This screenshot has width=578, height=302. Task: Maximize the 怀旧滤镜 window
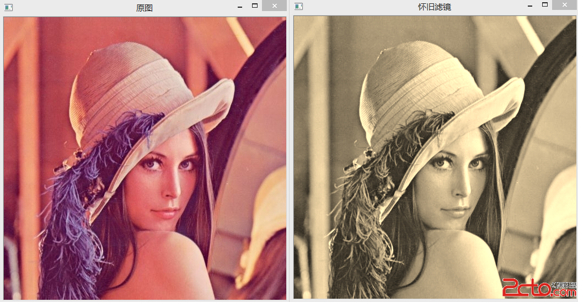pyautogui.click(x=545, y=5)
